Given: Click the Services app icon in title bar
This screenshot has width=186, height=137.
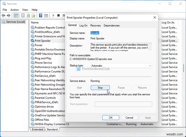Looking at the screenshot, I should (4, 4).
